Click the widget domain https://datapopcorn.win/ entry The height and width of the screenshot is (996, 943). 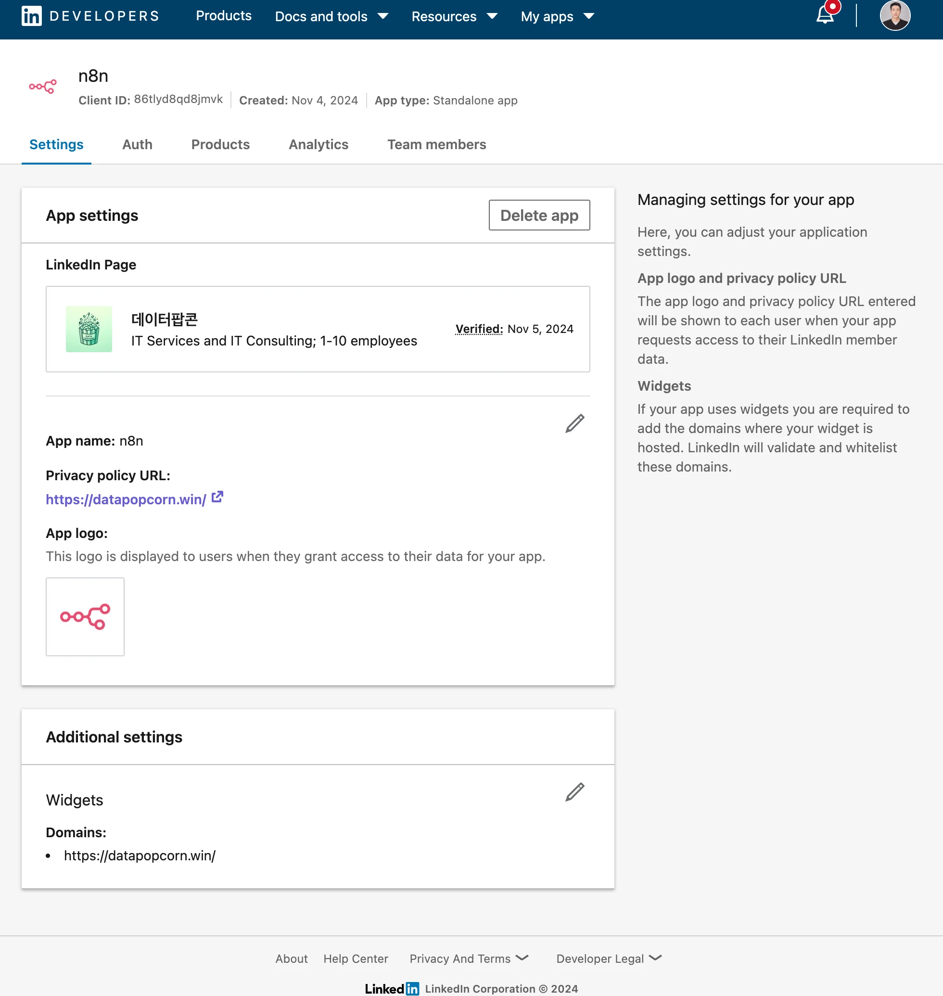pos(139,855)
